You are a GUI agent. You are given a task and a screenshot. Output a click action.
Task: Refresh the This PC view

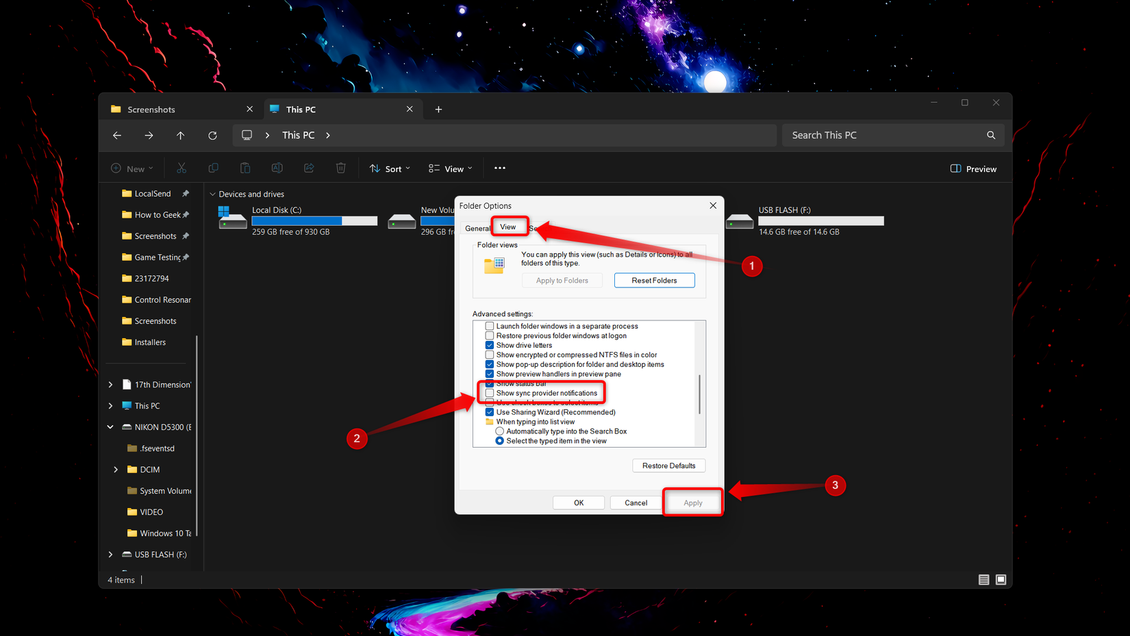(x=212, y=136)
